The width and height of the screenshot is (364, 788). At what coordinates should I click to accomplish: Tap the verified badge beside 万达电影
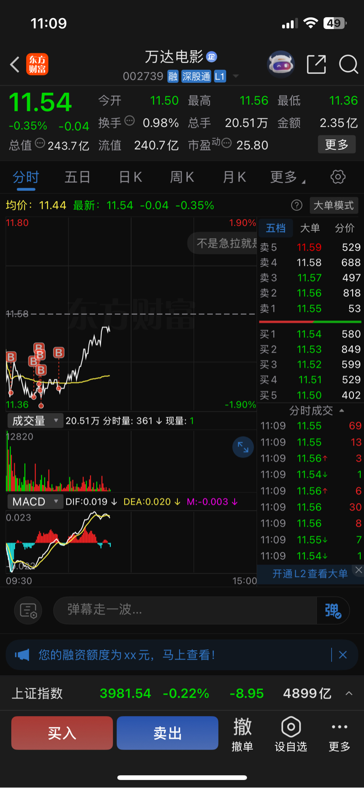[x=211, y=57]
